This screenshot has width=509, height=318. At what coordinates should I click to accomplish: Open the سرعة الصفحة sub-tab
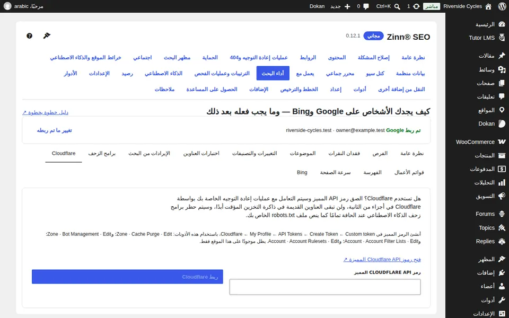[x=335, y=172]
